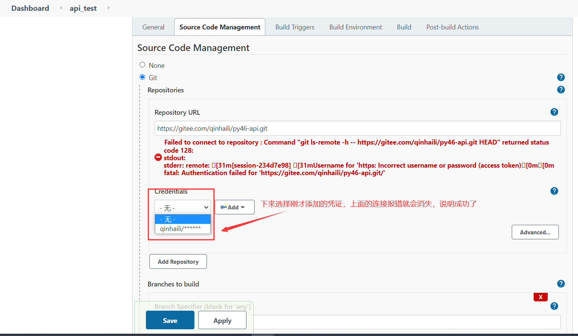
Task: Open help for Branches to build
Action: (561, 284)
